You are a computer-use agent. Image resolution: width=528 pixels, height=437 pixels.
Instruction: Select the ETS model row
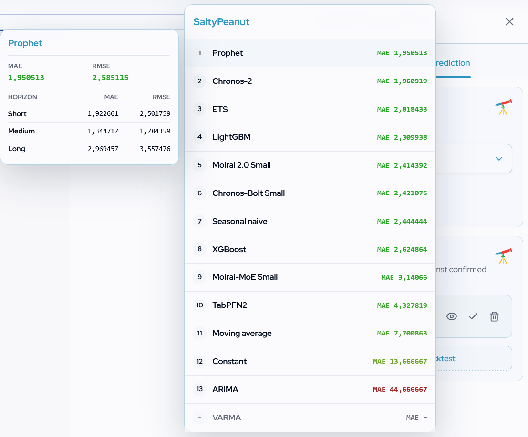click(x=310, y=109)
